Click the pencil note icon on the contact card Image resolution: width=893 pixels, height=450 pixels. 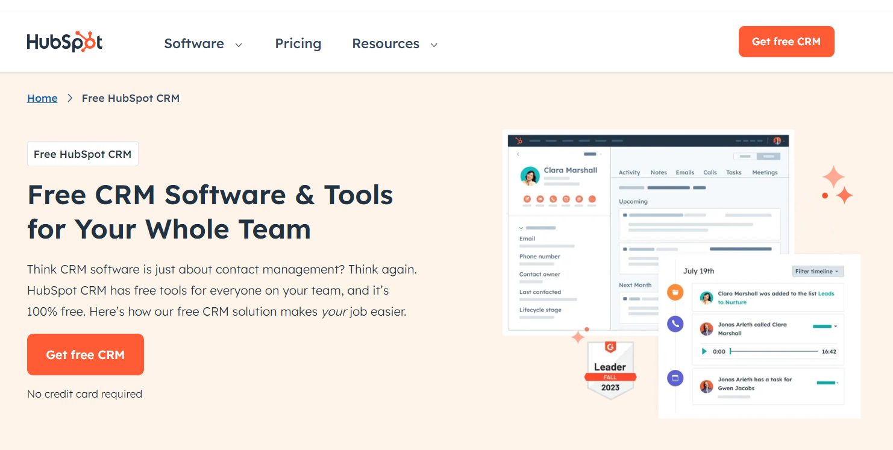pos(527,199)
